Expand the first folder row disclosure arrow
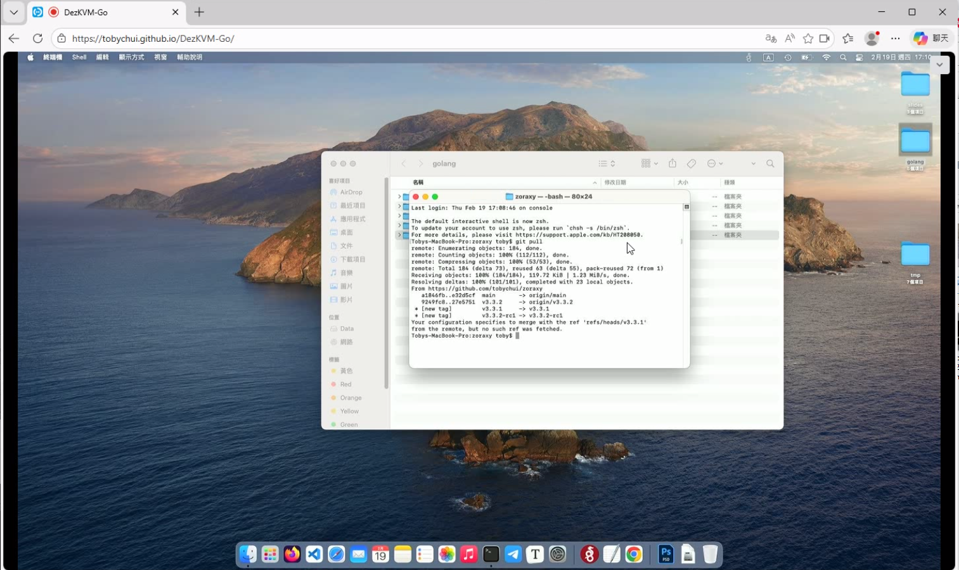The image size is (959, 570). pos(399,197)
